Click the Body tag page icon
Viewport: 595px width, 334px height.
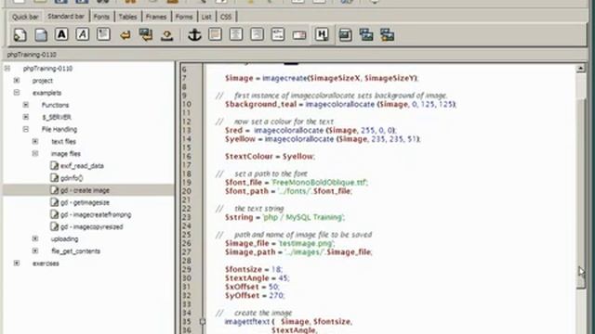coord(41,35)
